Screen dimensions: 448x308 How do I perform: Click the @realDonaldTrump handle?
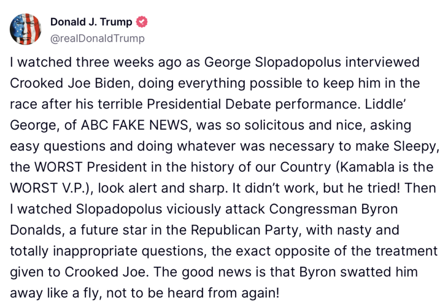pyautogui.click(x=97, y=38)
